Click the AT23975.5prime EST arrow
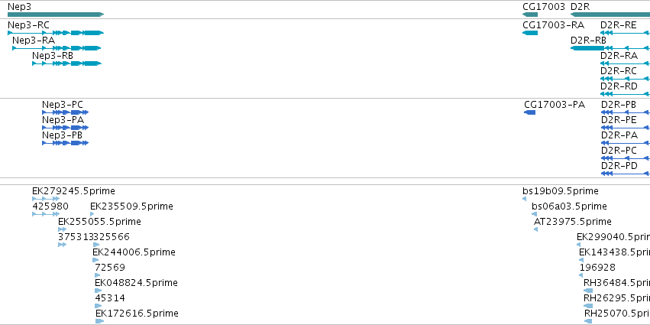The width and height of the screenshot is (650, 325). tap(535, 229)
